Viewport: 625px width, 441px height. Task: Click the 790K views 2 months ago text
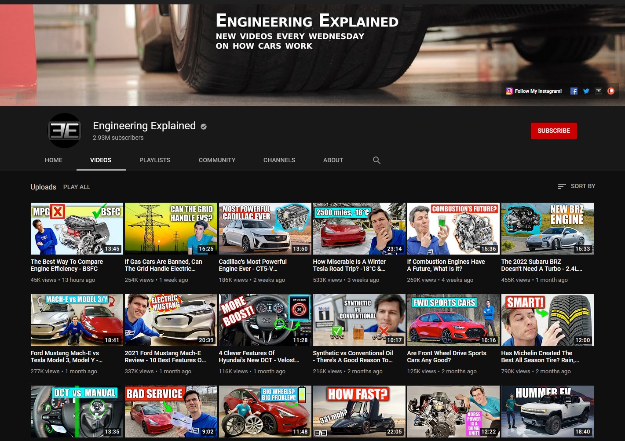point(536,372)
